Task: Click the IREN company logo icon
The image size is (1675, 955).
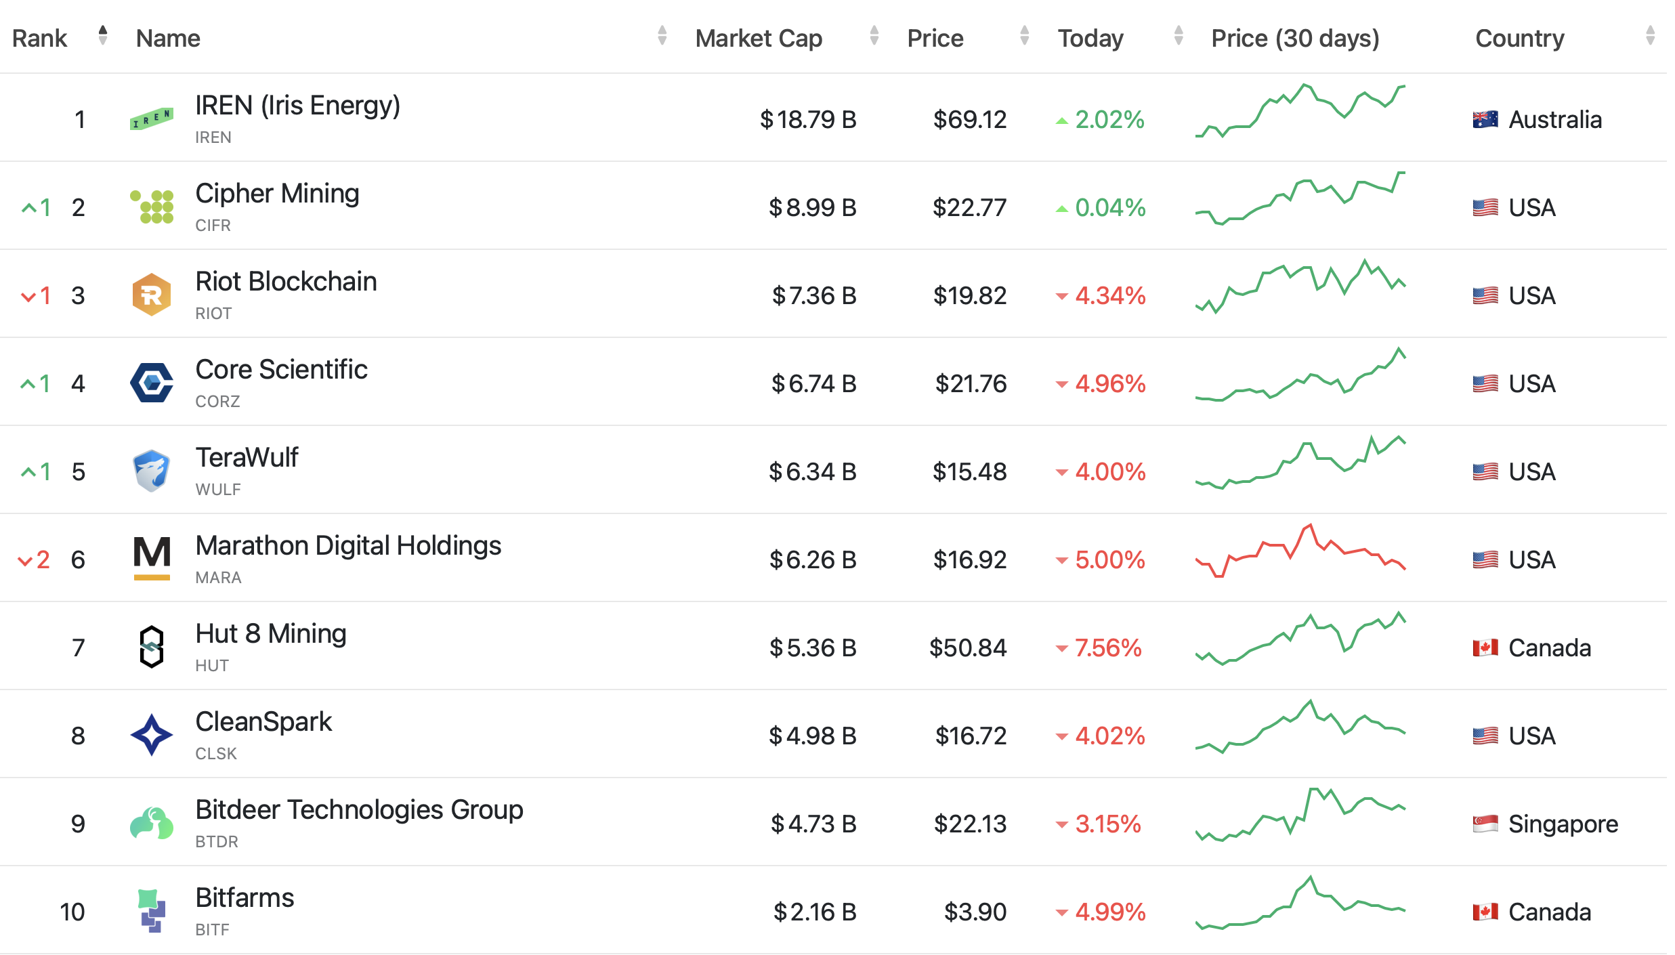Action: [x=151, y=119]
